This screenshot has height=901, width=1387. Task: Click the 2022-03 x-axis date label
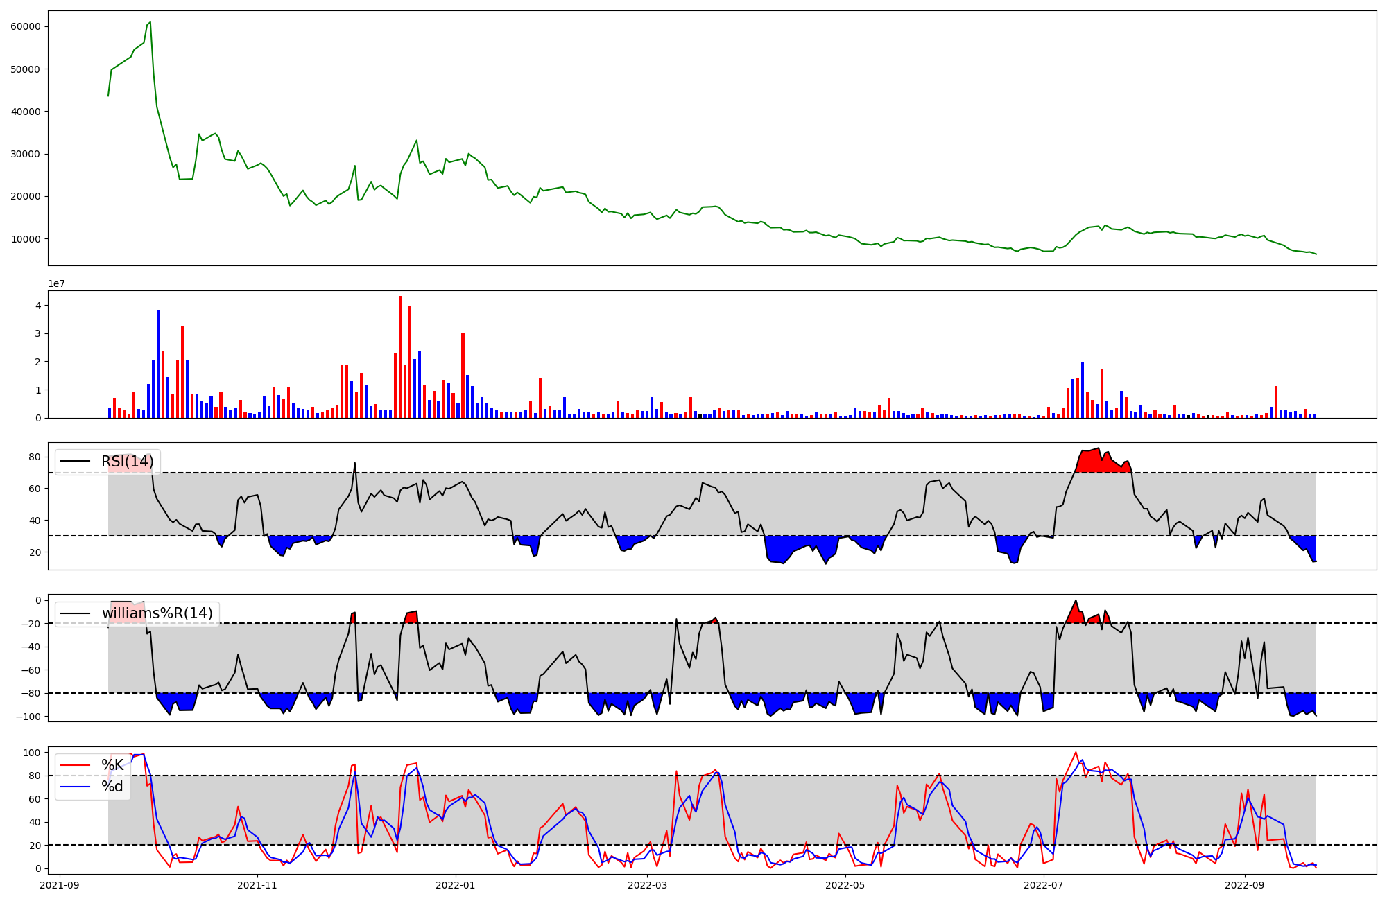(x=648, y=885)
